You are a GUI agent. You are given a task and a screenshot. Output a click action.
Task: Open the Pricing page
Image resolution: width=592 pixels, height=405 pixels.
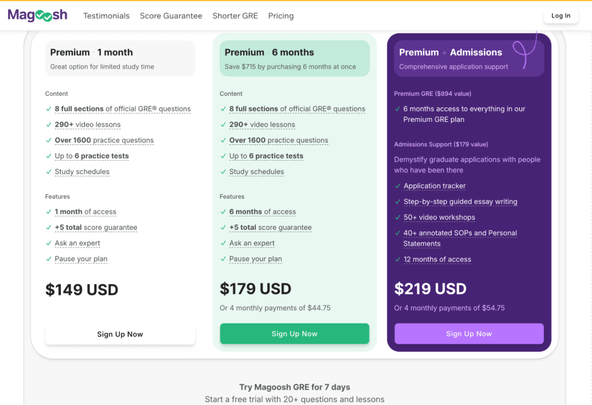pos(280,16)
